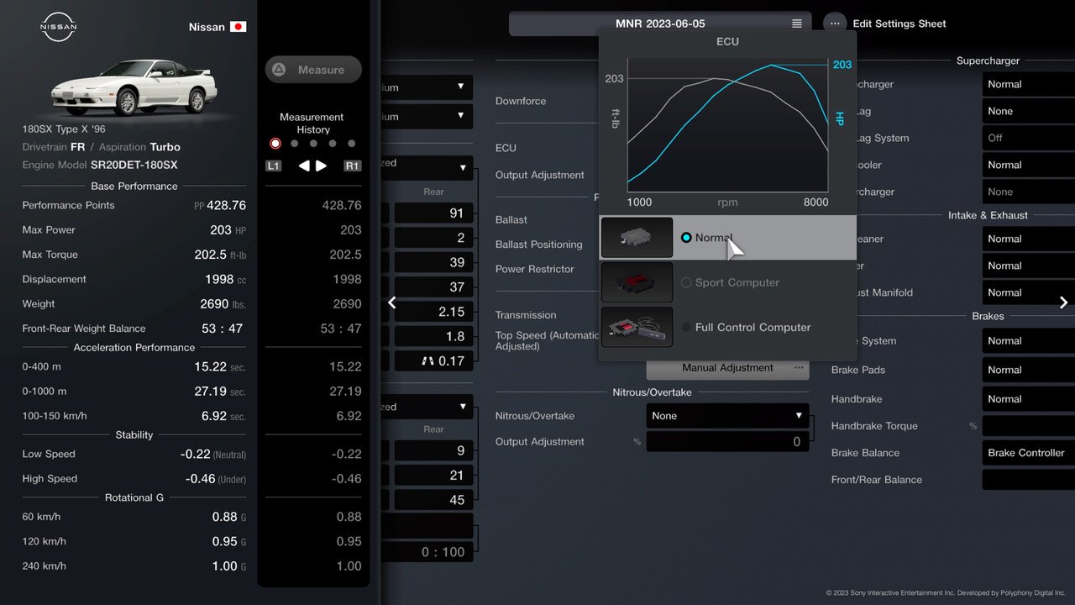Screen dimensions: 1075x605
Task: Click the left arrow in Measurement History
Action: [x=304, y=166]
